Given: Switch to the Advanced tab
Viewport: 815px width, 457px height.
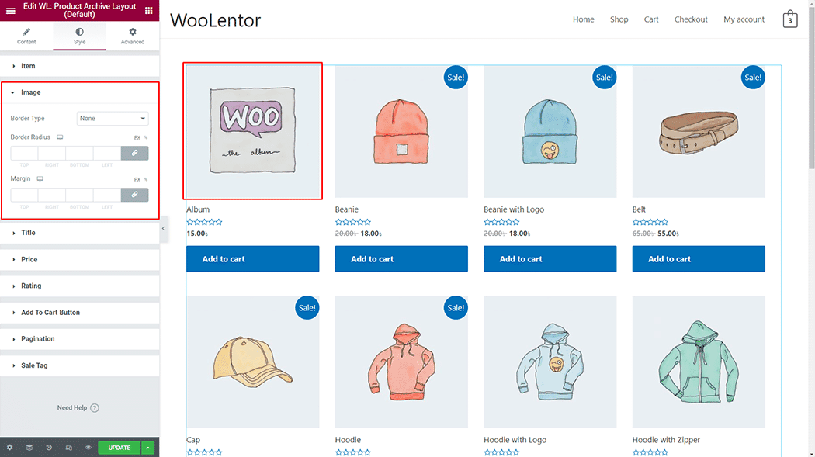Looking at the screenshot, I should coord(133,36).
